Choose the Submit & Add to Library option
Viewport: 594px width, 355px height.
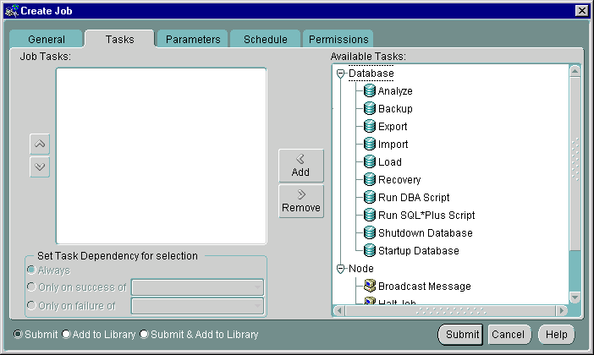pos(144,335)
